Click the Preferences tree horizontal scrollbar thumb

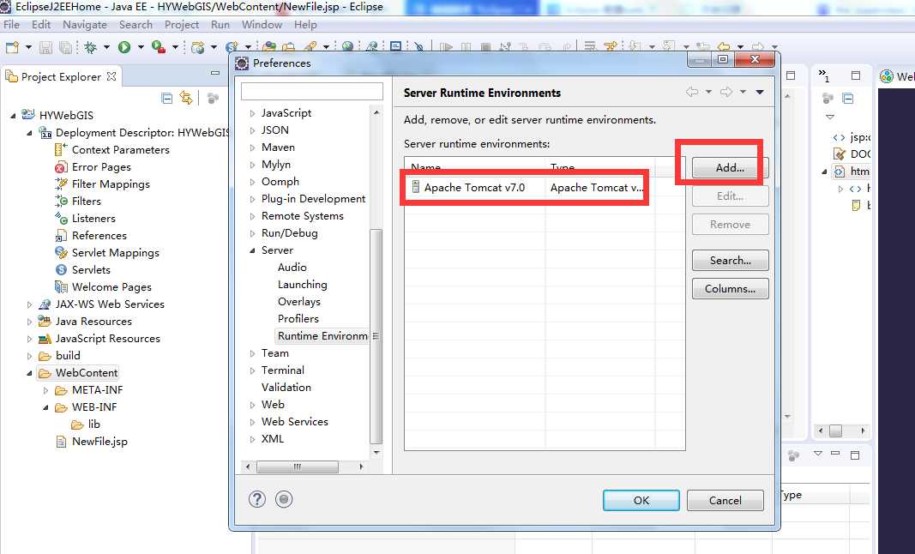click(x=298, y=467)
